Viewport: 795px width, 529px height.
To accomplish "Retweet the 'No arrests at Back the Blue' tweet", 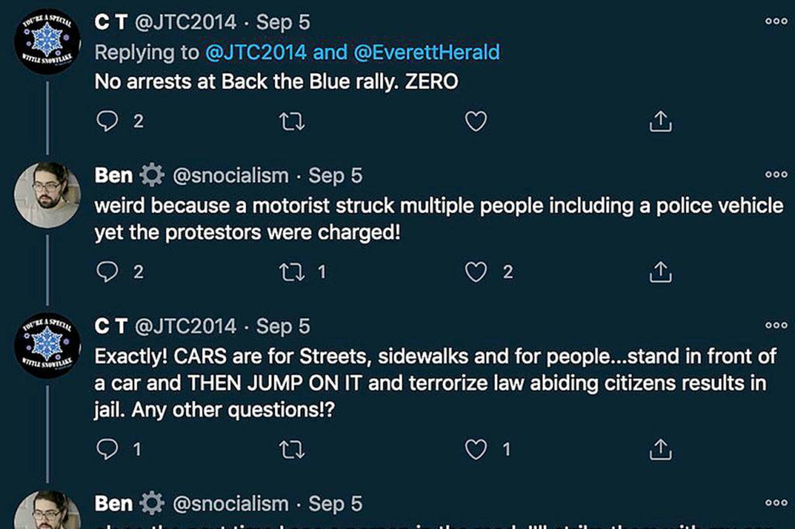I will 291,121.
